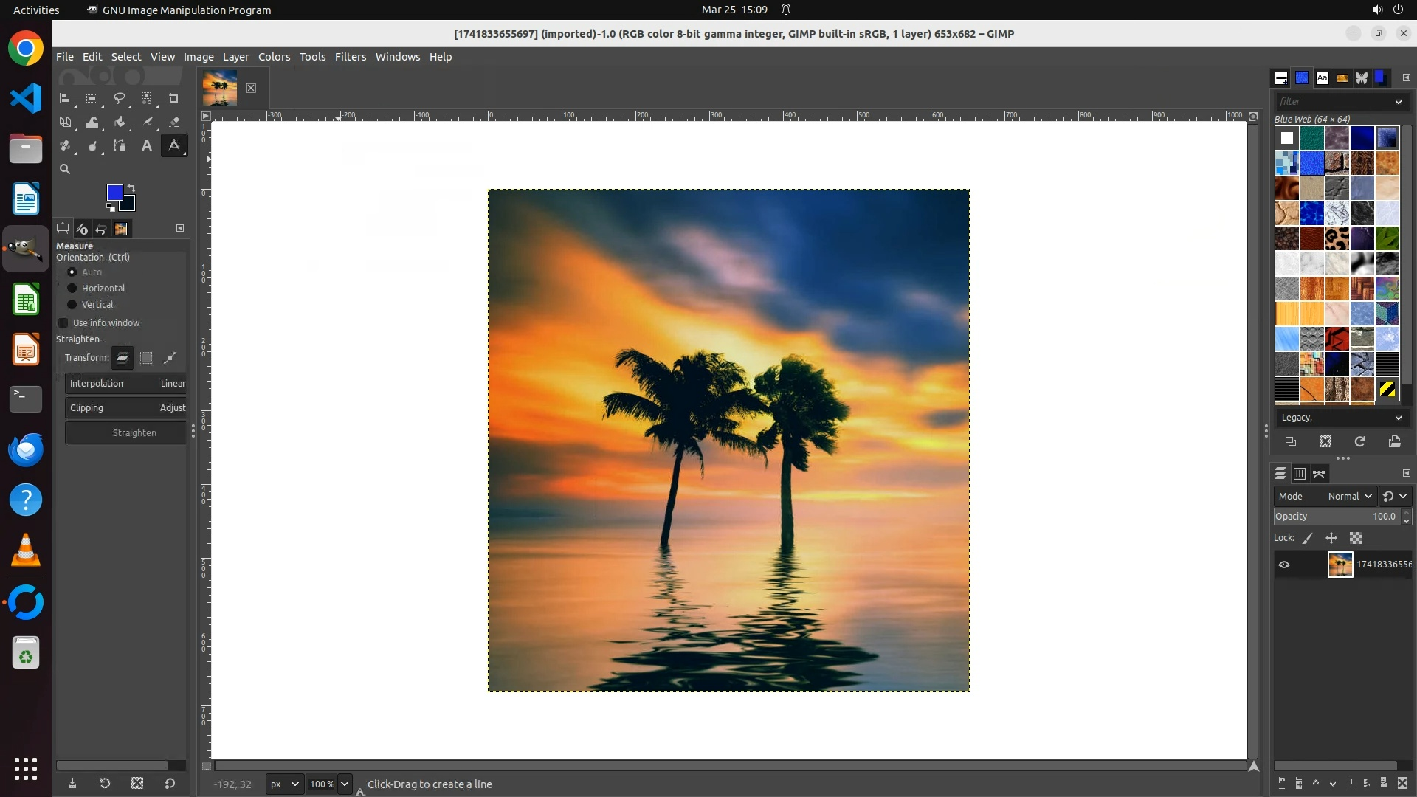1417x797 pixels.
Task: Open the zoom percentage dropdown
Action: pos(345,784)
